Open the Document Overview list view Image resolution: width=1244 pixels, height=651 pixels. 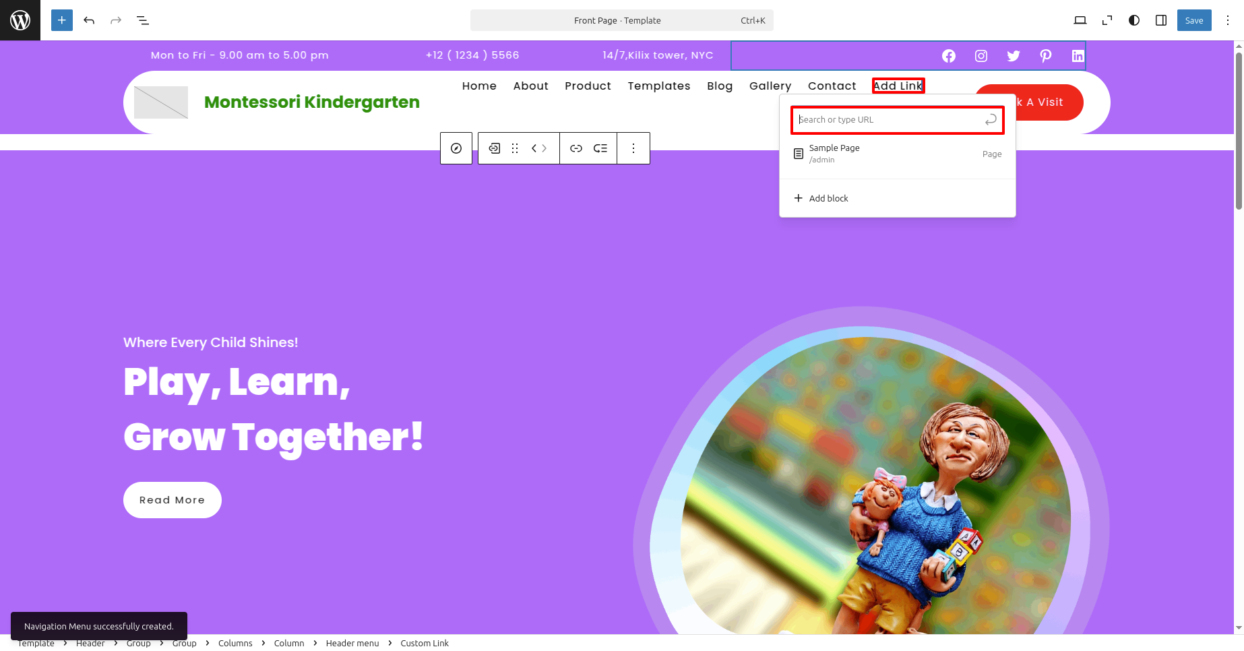[x=143, y=20]
